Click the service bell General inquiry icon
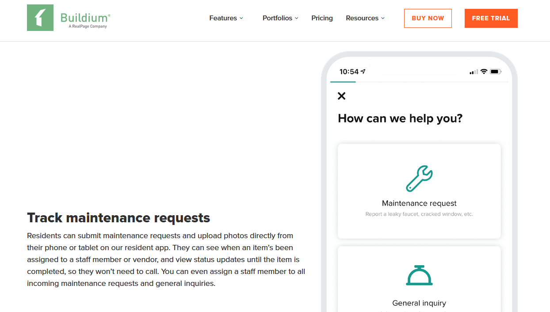This screenshot has width=550, height=312. coord(419,275)
